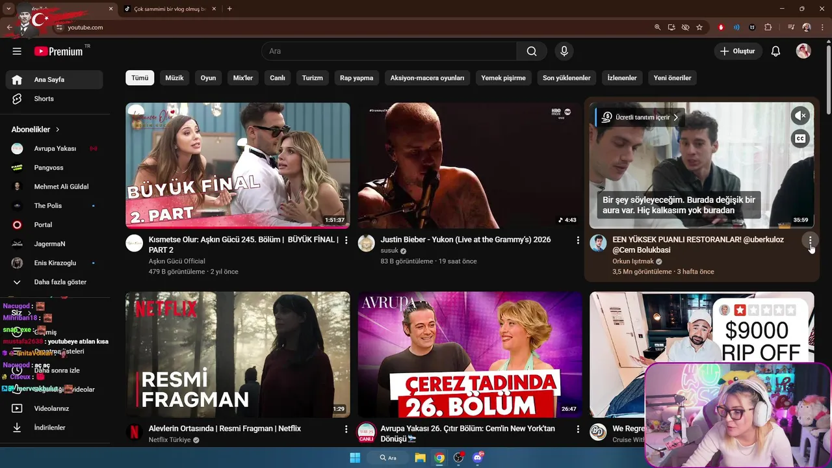The image size is (832, 468).
Task: Open the BÜYÜK FİNAL video thumbnail
Action: (x=238, y=165)
